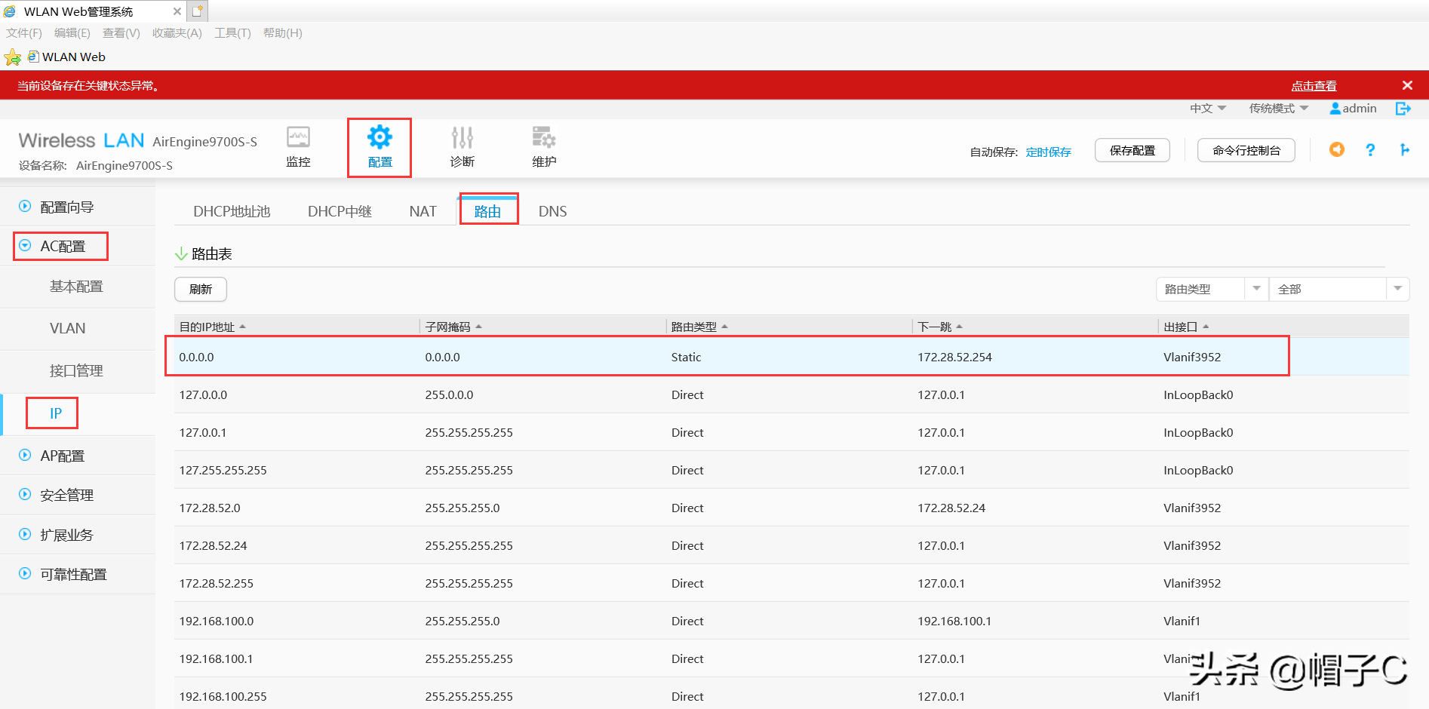Image resolution: width=1429 pixels, height=709 pixels.
Task: Close the WLAN Web管理系统 browser tab
Action: pos(177,11)
